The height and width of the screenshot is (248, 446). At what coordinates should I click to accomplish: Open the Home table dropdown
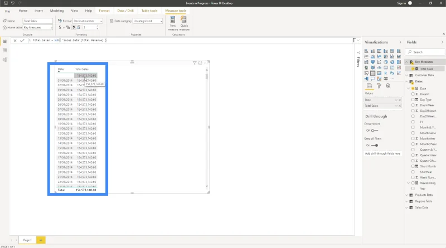point(38,27)
